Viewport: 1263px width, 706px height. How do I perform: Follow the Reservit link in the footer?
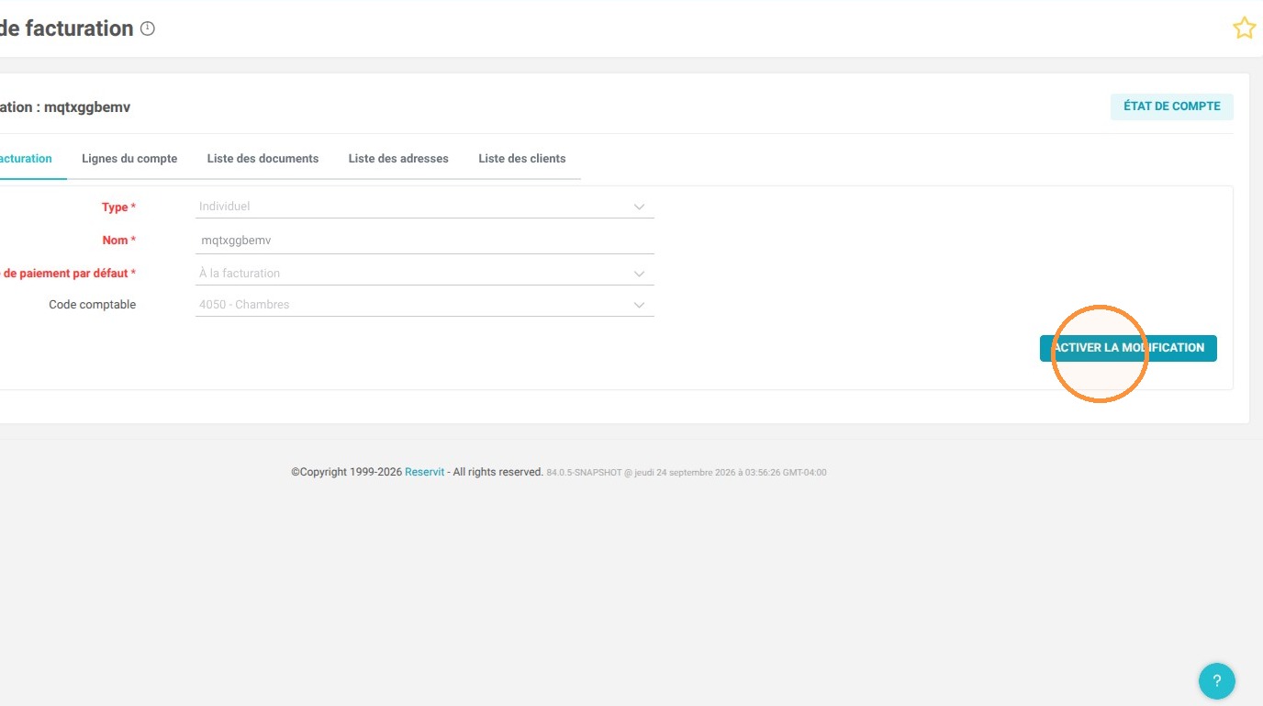coord(425,472)
